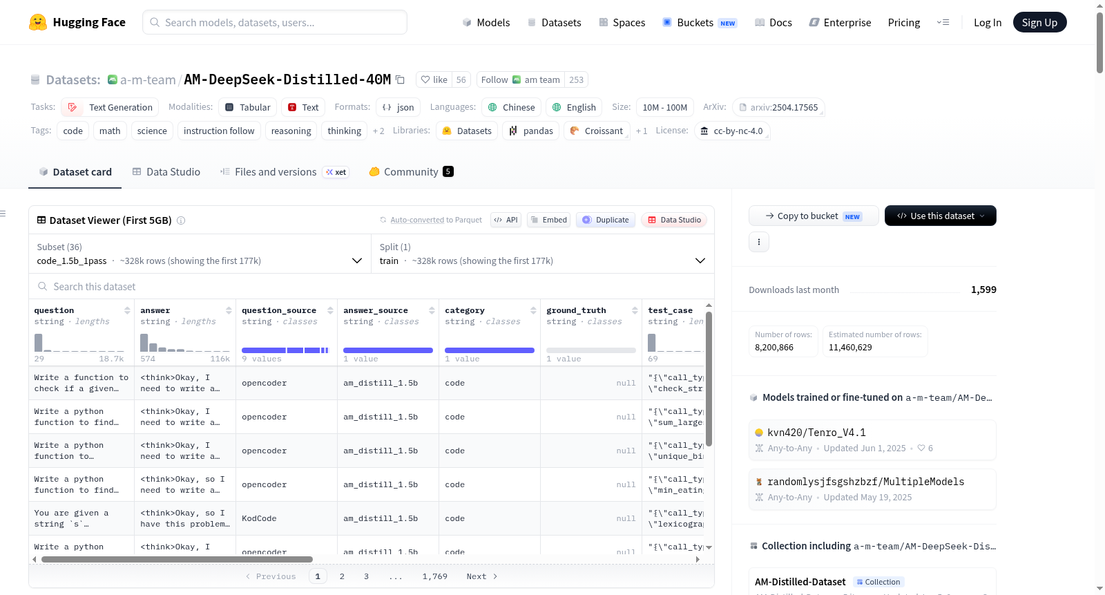Open the API button in viewer
This screenshot has height=595, width=1105.
pyautogui.click(x=506, y=220)
